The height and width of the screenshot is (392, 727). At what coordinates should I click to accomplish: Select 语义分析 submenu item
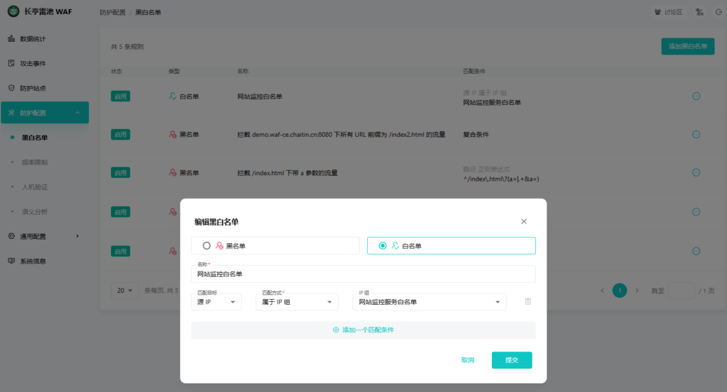35,211
